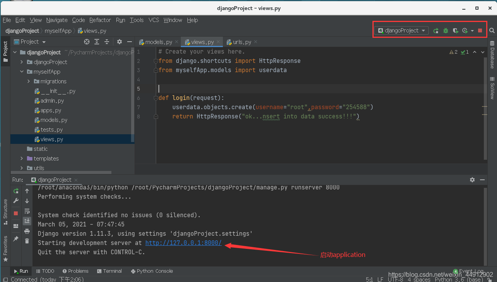Toggle scroll to end of console
The image size is (497, 282).
click(x=27, y=221)
